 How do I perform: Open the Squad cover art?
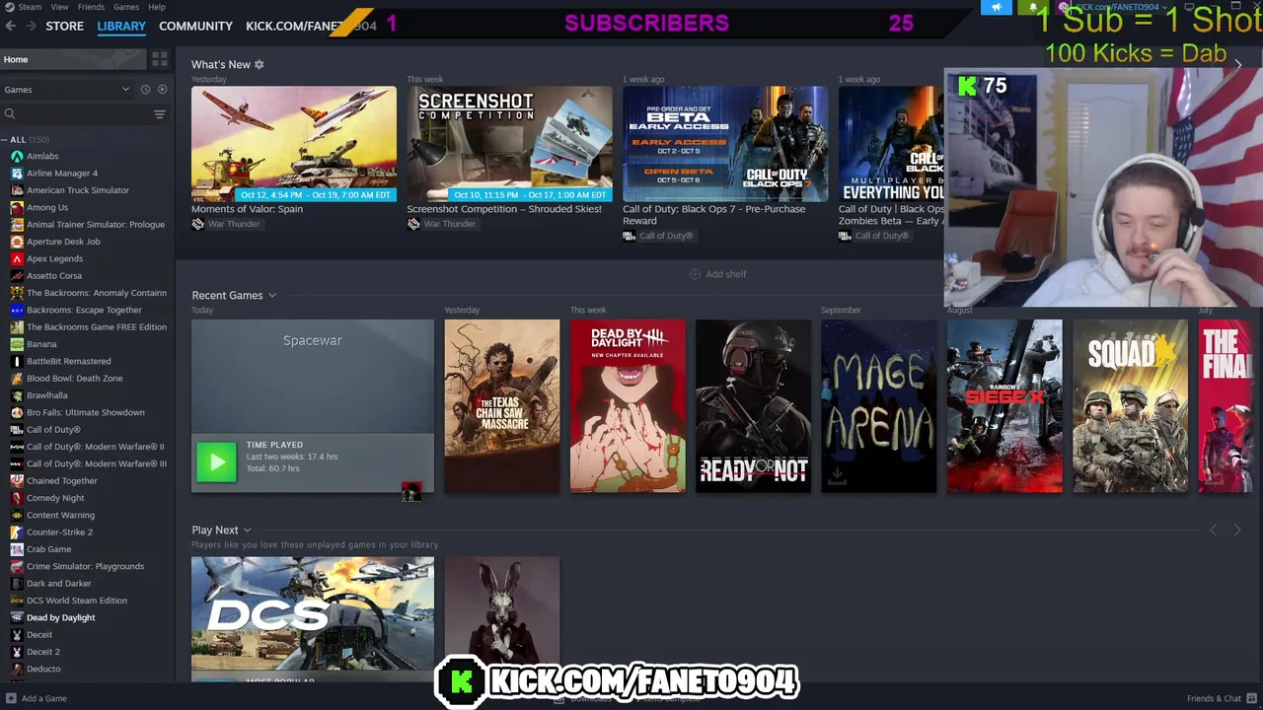[x=1130, y=405]
